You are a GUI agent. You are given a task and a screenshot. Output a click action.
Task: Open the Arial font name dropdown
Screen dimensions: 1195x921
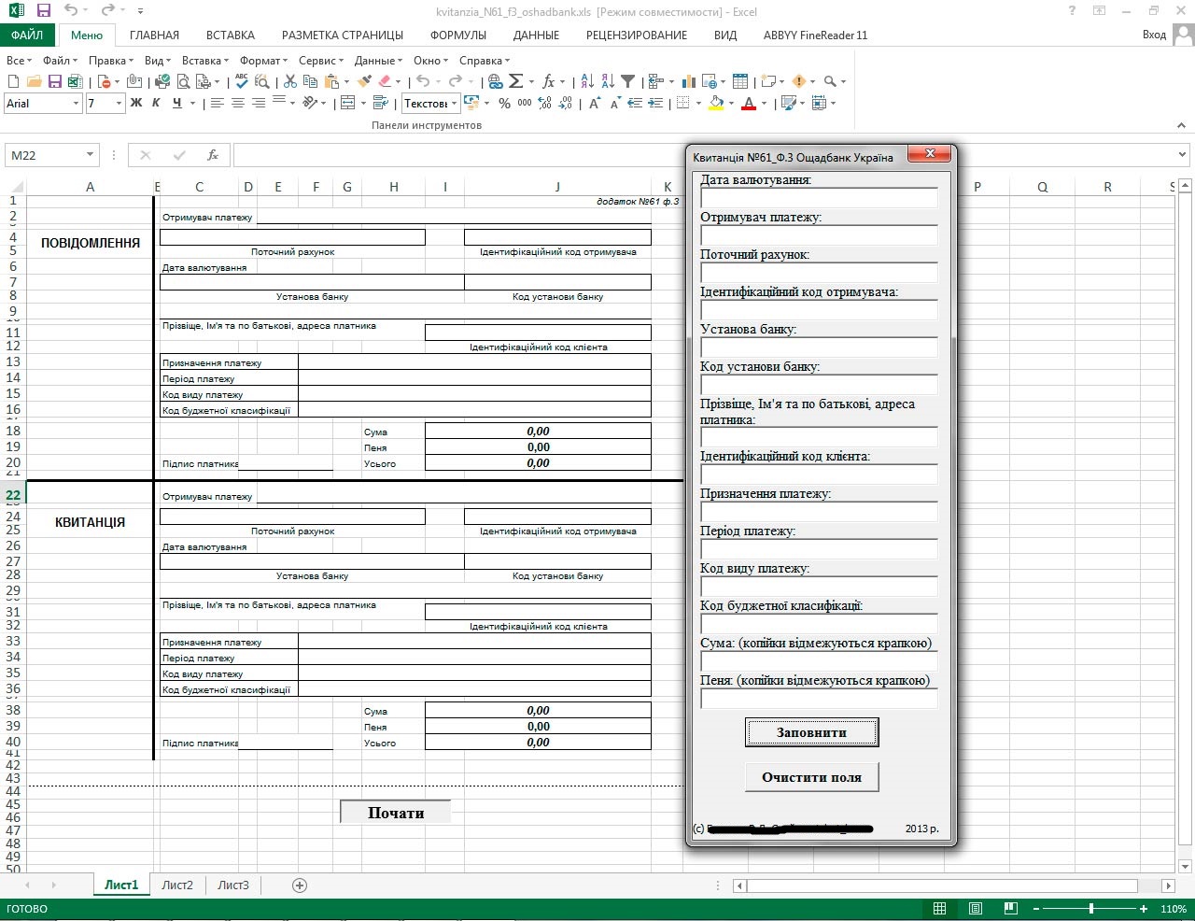tap(76, 104)
